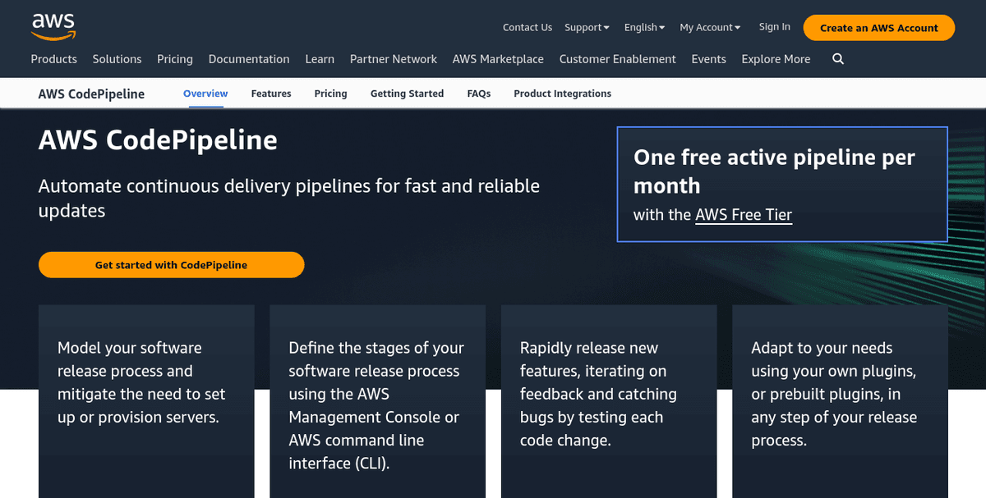
Task: Expand the My Account dropdown
Action: (708, 27)
